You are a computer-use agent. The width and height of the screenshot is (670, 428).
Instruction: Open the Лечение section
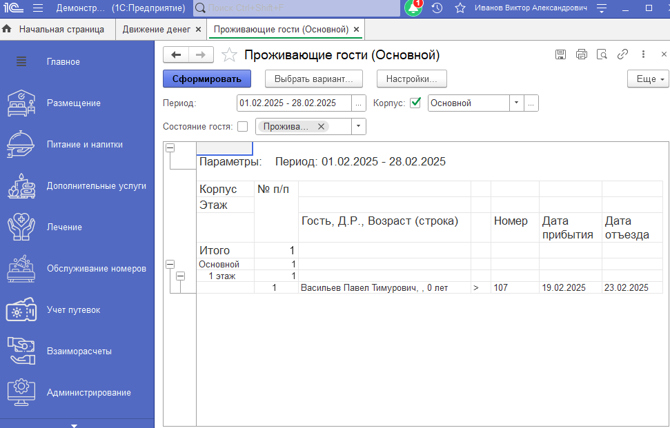coord(66,226)
